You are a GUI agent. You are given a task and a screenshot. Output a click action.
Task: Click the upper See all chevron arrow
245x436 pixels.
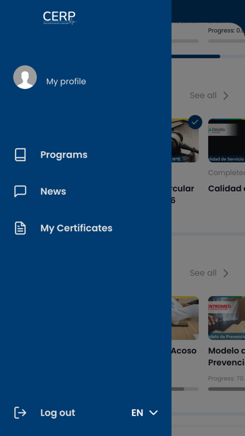pos(226,96)
